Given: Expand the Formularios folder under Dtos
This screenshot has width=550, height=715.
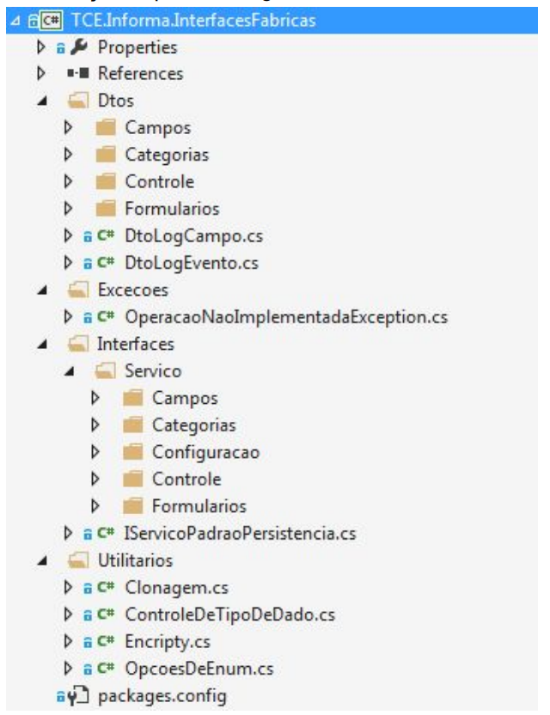Looking at the screenshot, I should point(68,209).
